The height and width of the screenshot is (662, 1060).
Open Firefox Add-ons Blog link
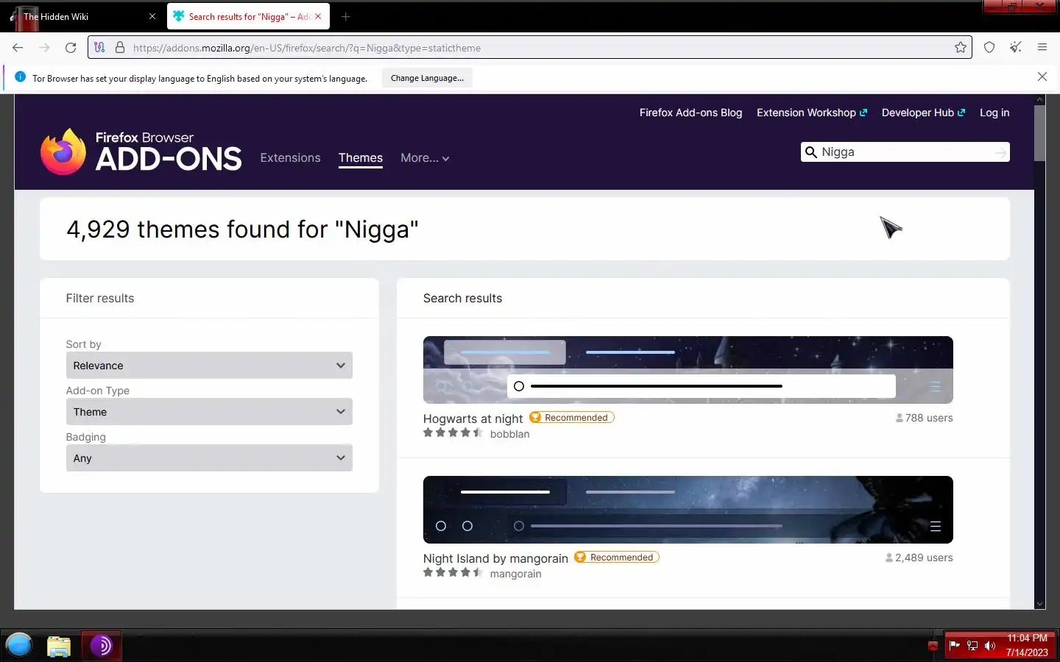coord(690,113)
